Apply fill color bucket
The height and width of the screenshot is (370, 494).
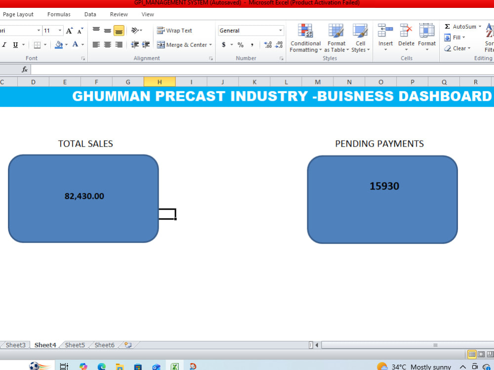coord(59,45)
